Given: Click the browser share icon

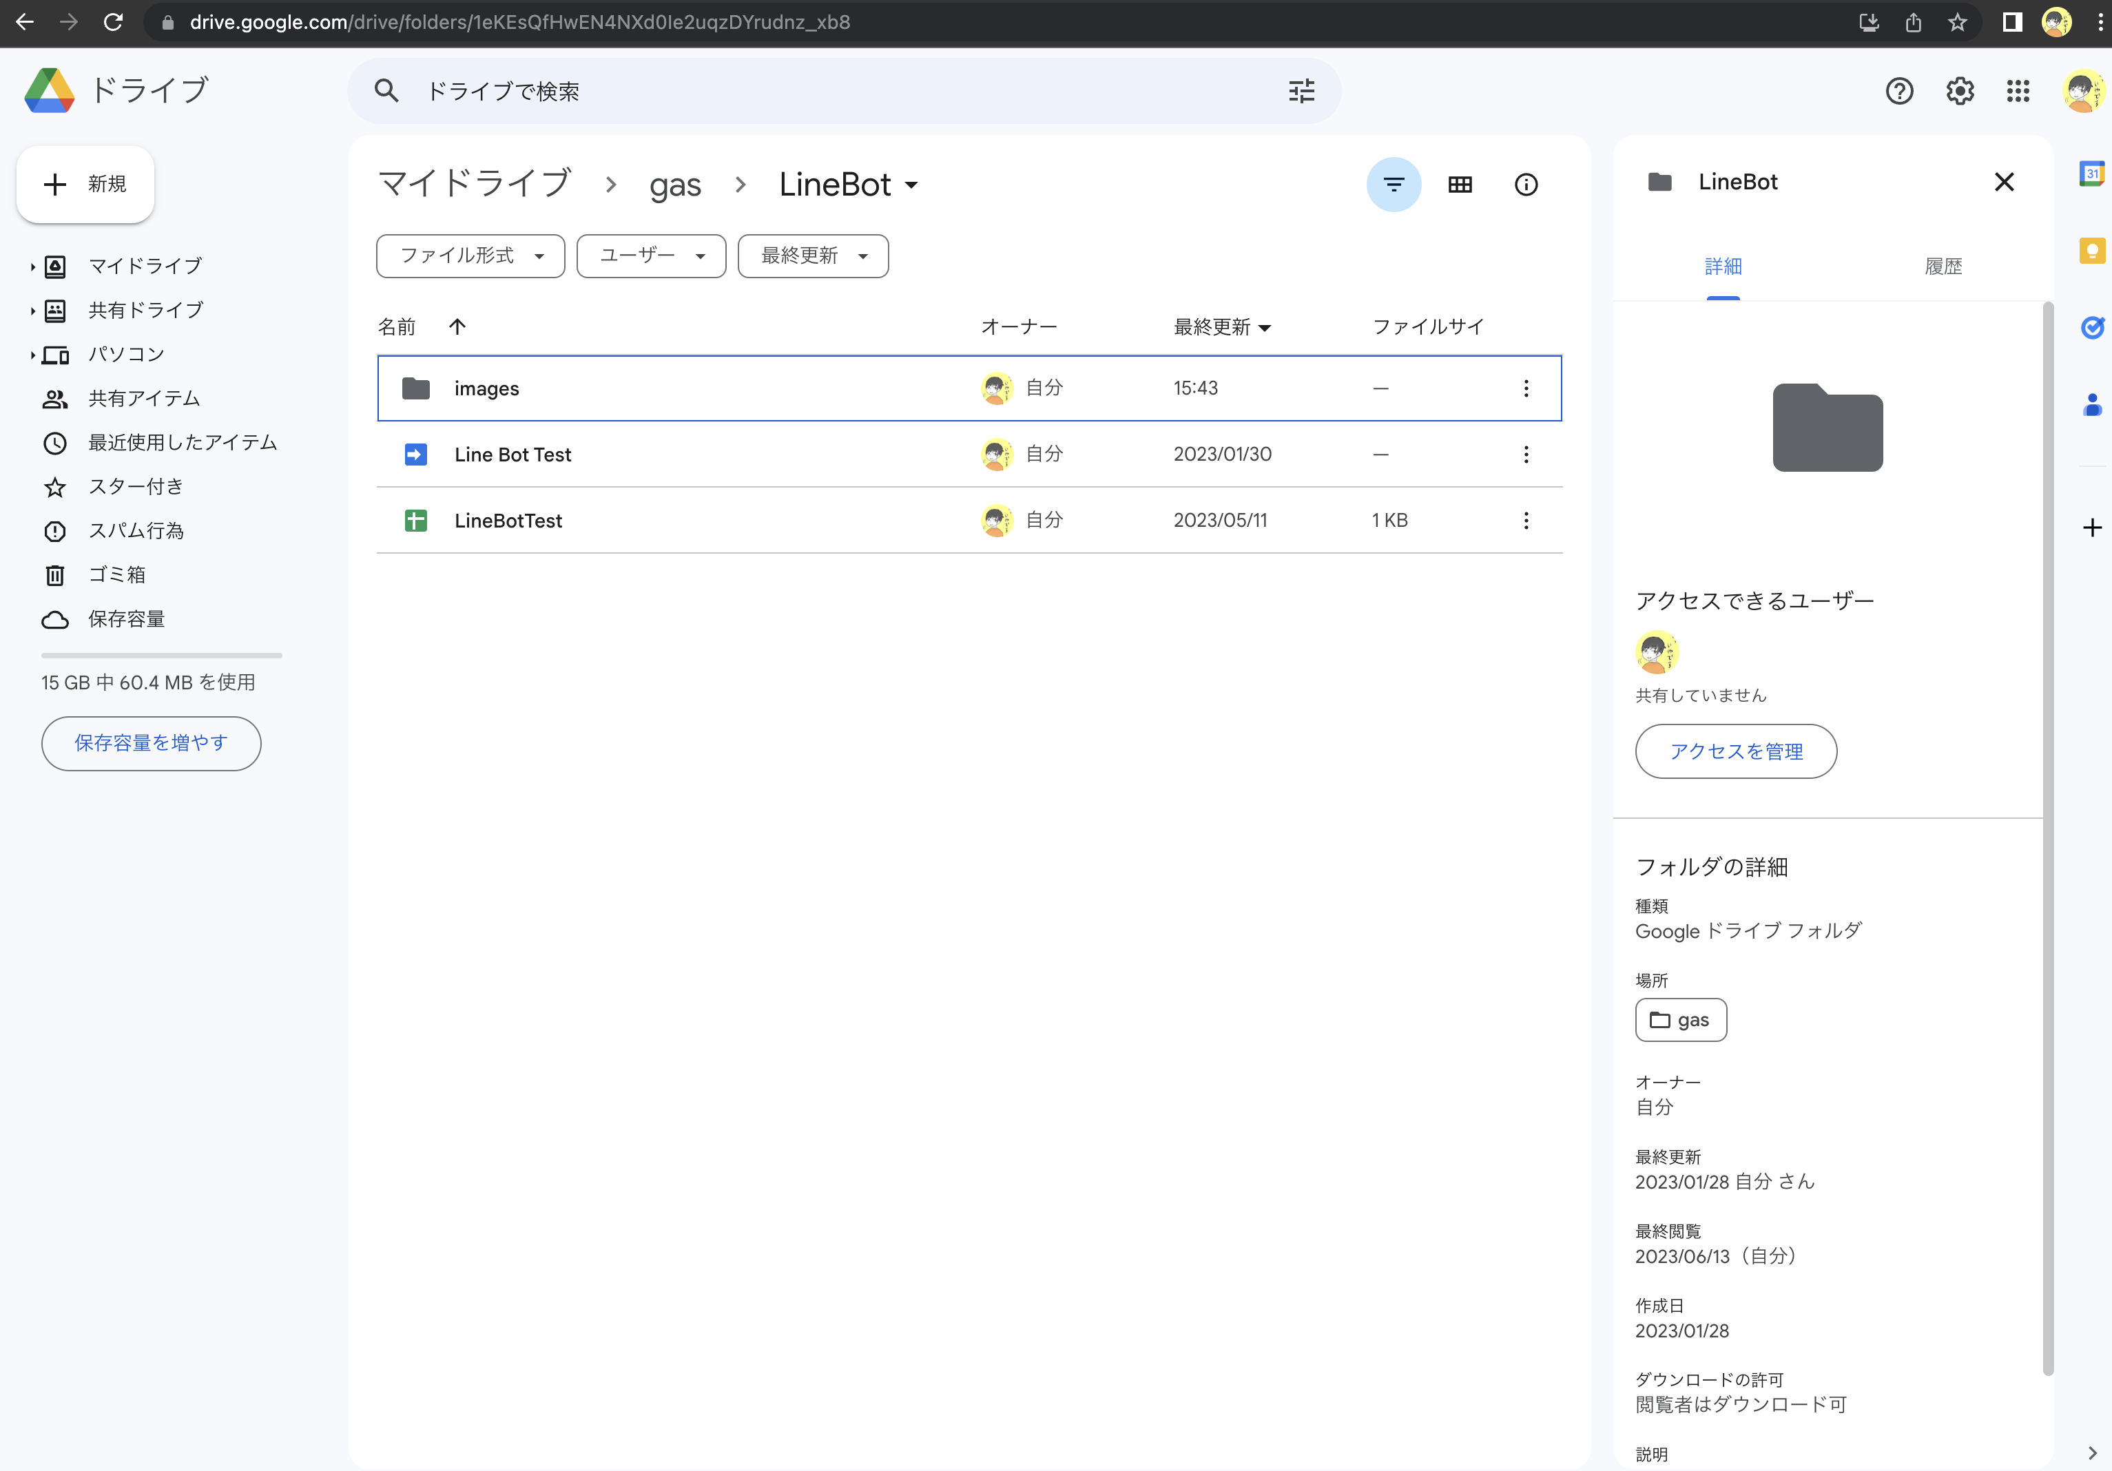Looking at the screenshot, I should click(1914, 22).
